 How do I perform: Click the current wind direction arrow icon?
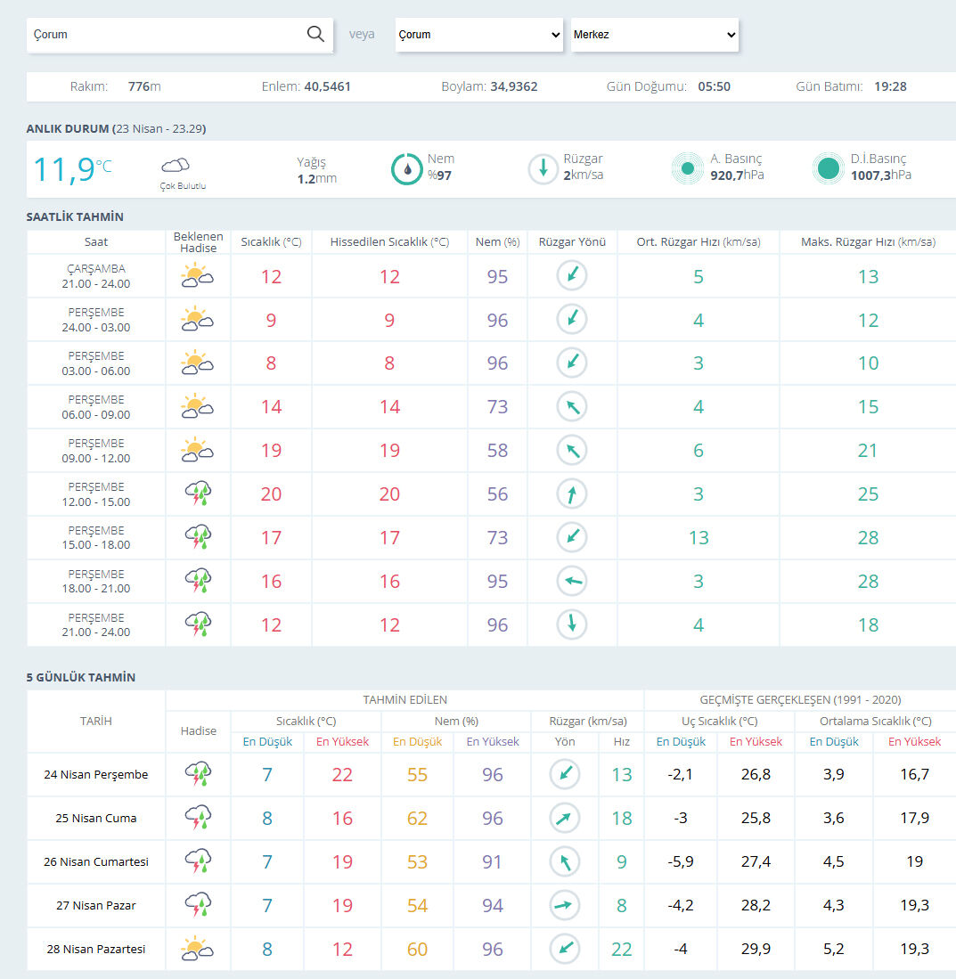click(x=543, y=168)
